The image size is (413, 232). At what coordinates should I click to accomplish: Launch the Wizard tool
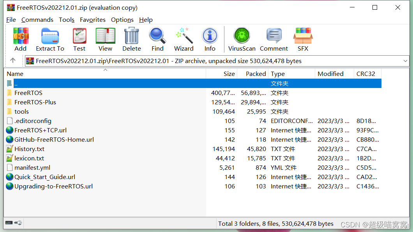[x=184, y=36]
